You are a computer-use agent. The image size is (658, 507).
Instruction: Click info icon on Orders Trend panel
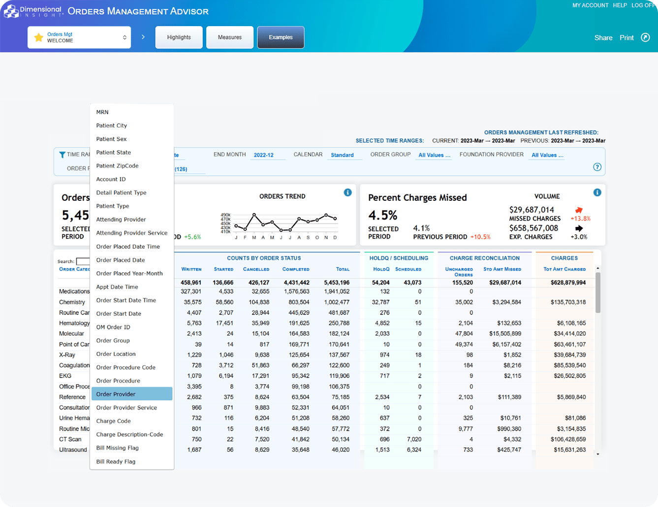[347, 192]
